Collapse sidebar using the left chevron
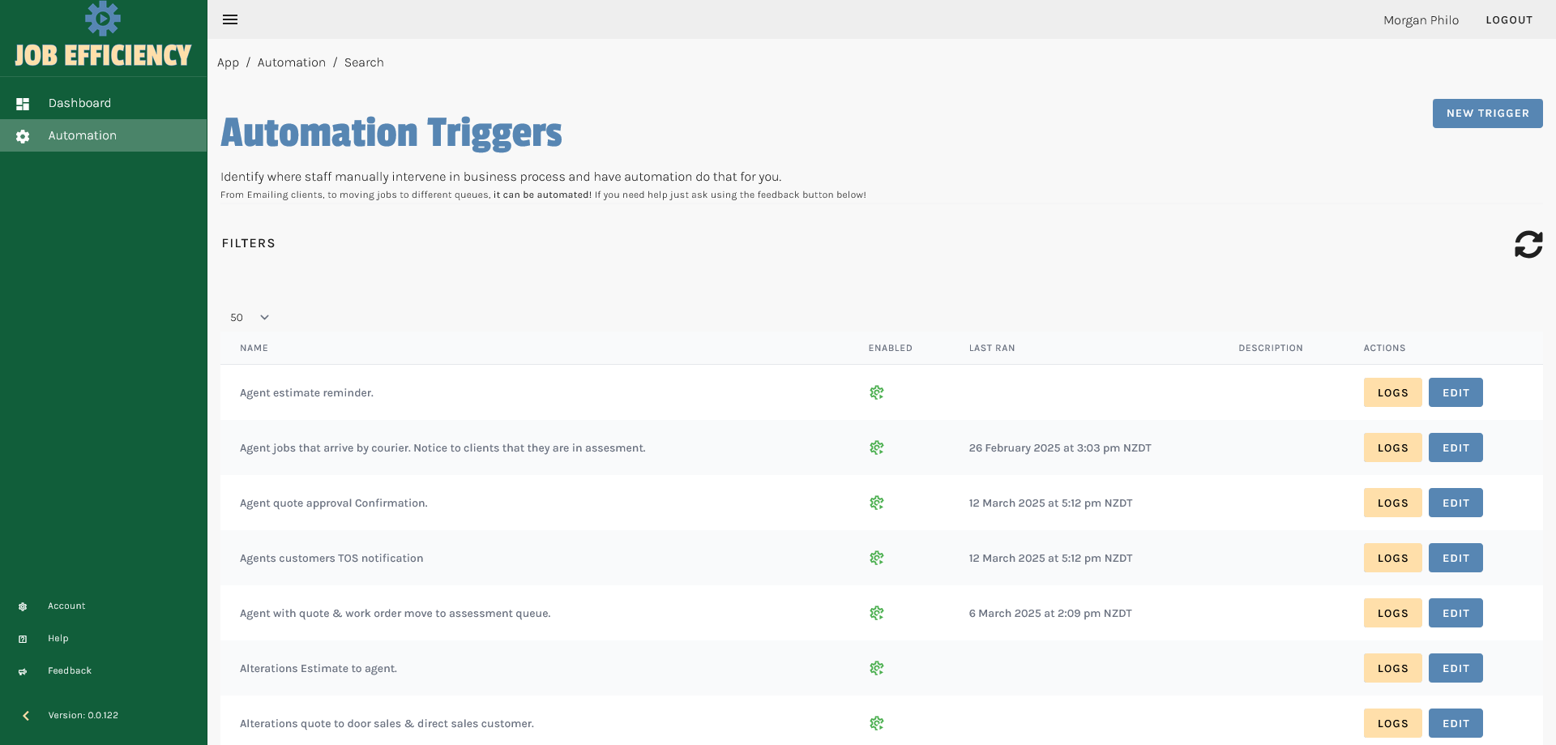Viewport: 1556px width, 745px height. point(26,715)
